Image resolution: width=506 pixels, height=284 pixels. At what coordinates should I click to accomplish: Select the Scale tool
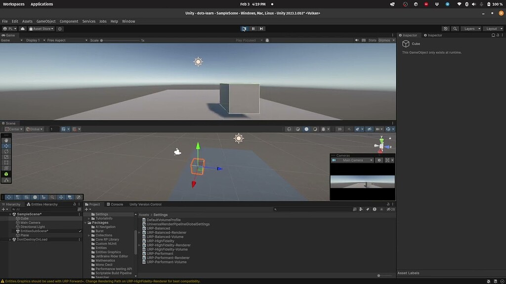coord(6,157)
